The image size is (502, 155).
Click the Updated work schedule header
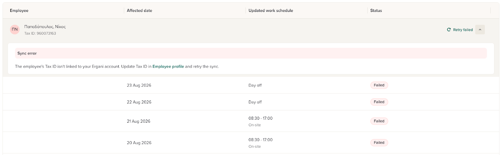tap(271, 11)
